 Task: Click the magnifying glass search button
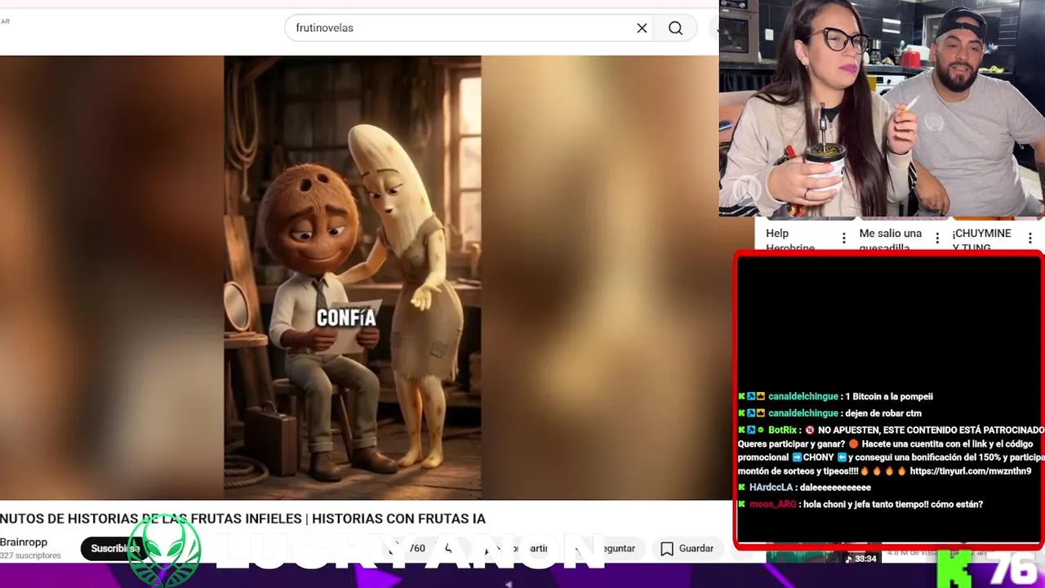point(675,28)
